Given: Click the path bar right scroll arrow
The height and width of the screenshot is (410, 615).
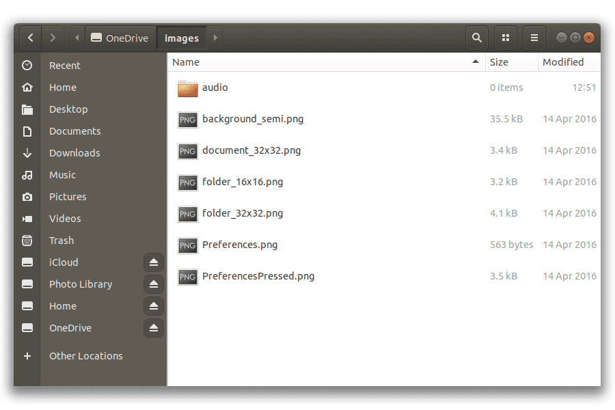Looking at the screenshot, I should pyautogui.click(x=215, y=38).
